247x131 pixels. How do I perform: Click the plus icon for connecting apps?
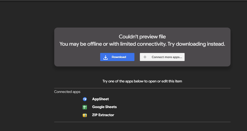(145, 57)
